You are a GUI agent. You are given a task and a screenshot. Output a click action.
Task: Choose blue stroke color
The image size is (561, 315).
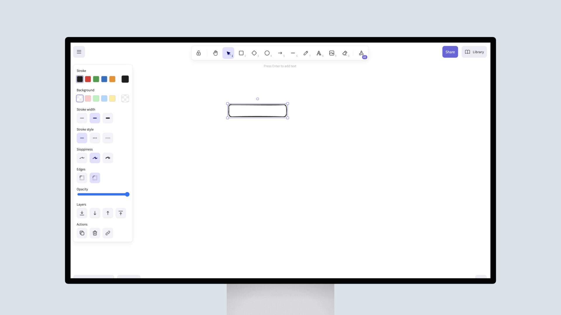pyautogui.click(x=104, y=79)
